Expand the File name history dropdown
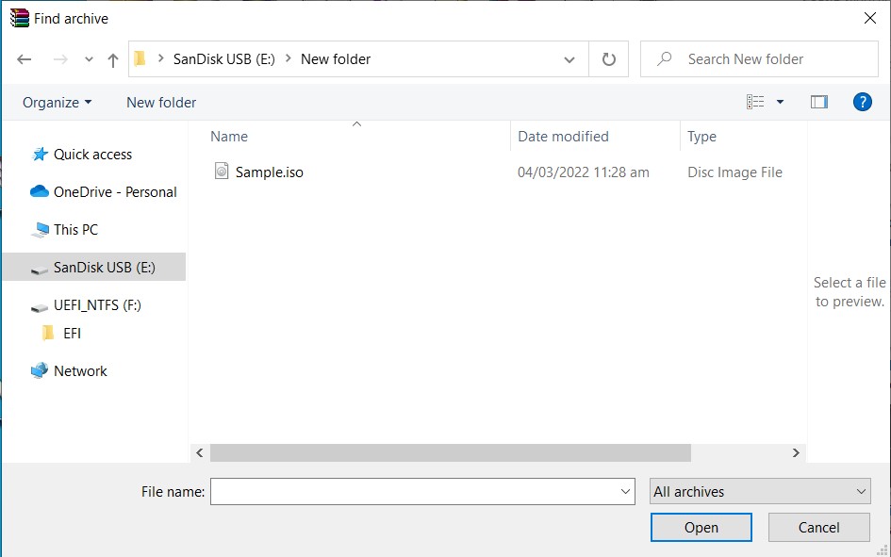 coord(627,492)
